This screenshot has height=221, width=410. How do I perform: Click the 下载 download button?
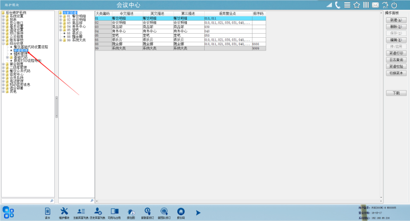click(x=396, y=93)
